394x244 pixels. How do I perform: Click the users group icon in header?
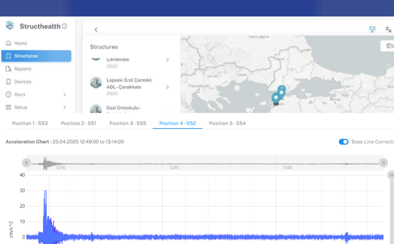pyautogui.click(x=372, y=29)
